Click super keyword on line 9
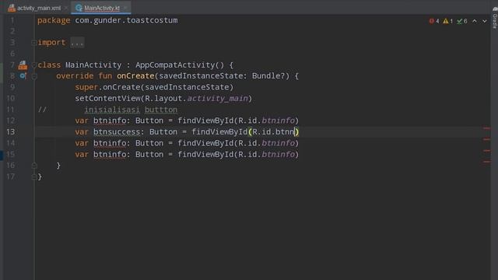Viewport: 498px width, 280px height. tap(86, 87)
